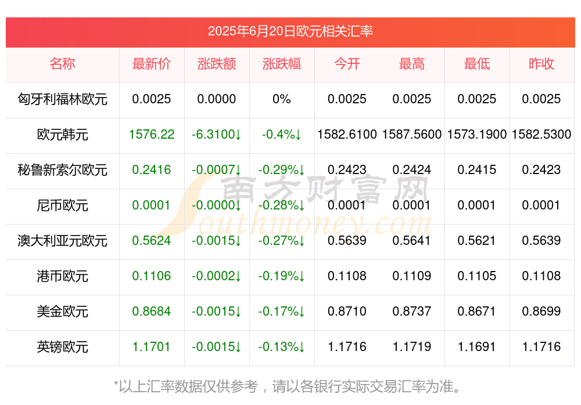The image size is (581, 405).
Task: Click the 昨收 column header
Action: 541,64
